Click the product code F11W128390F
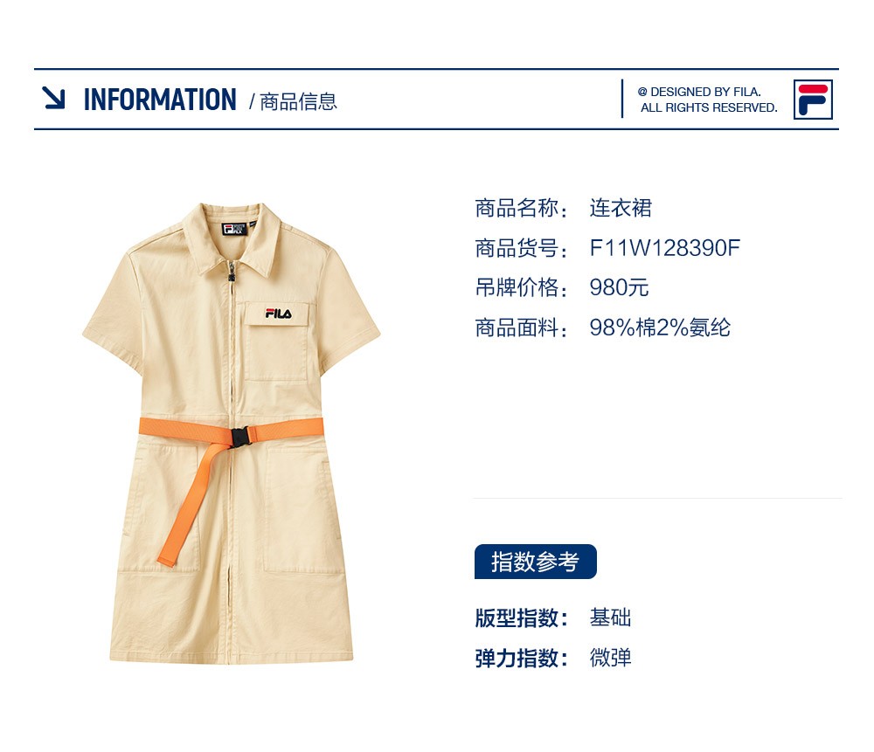Viewport: 874px width, 752px height. click(664, 248)
